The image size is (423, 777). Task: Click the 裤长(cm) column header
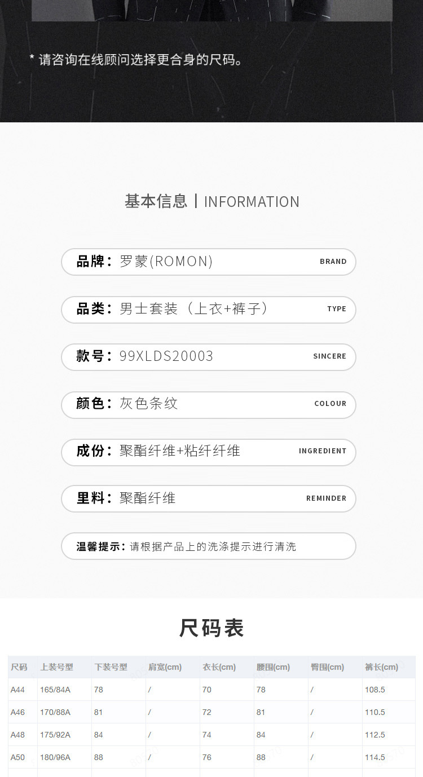pos(381,667)
